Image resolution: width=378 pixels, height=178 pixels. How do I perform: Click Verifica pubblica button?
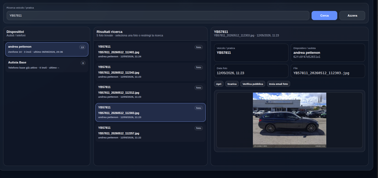point(253,84)
